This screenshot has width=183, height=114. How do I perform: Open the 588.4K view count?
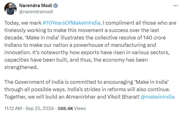(x=65, y=108)
